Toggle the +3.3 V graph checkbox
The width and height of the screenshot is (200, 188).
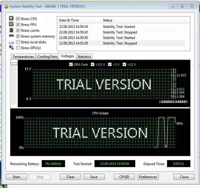[x=92, y=64]
